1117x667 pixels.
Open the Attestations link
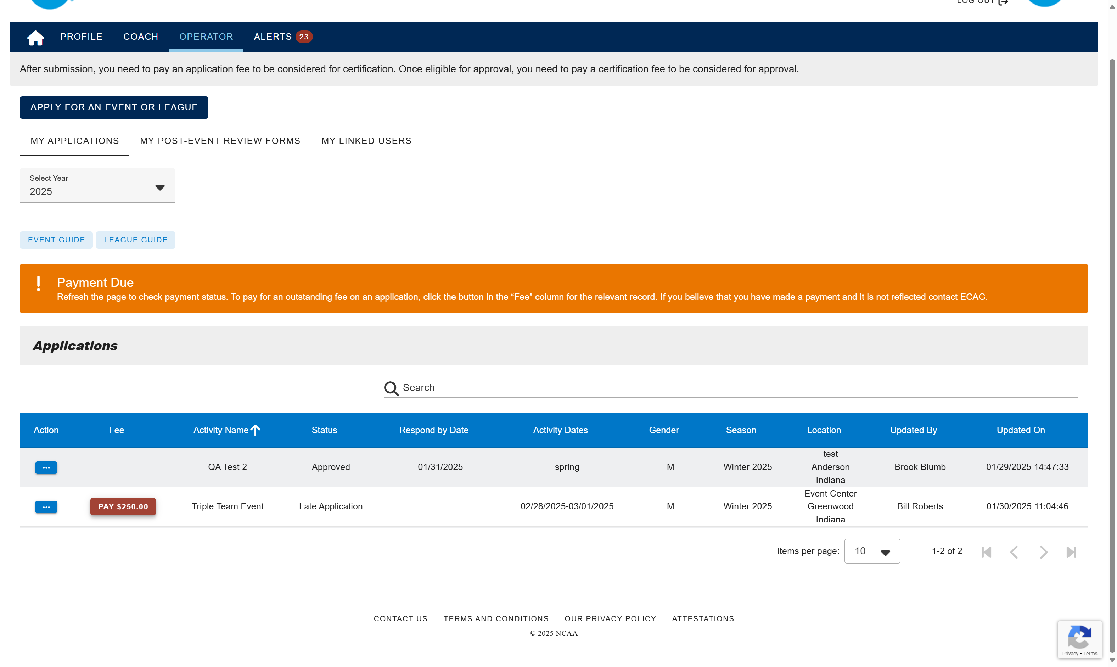(703, 619)
